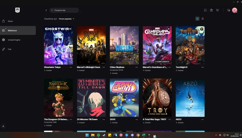Open more options for ABZU
The height and width of the screenshot is (138, 242).
202,120
